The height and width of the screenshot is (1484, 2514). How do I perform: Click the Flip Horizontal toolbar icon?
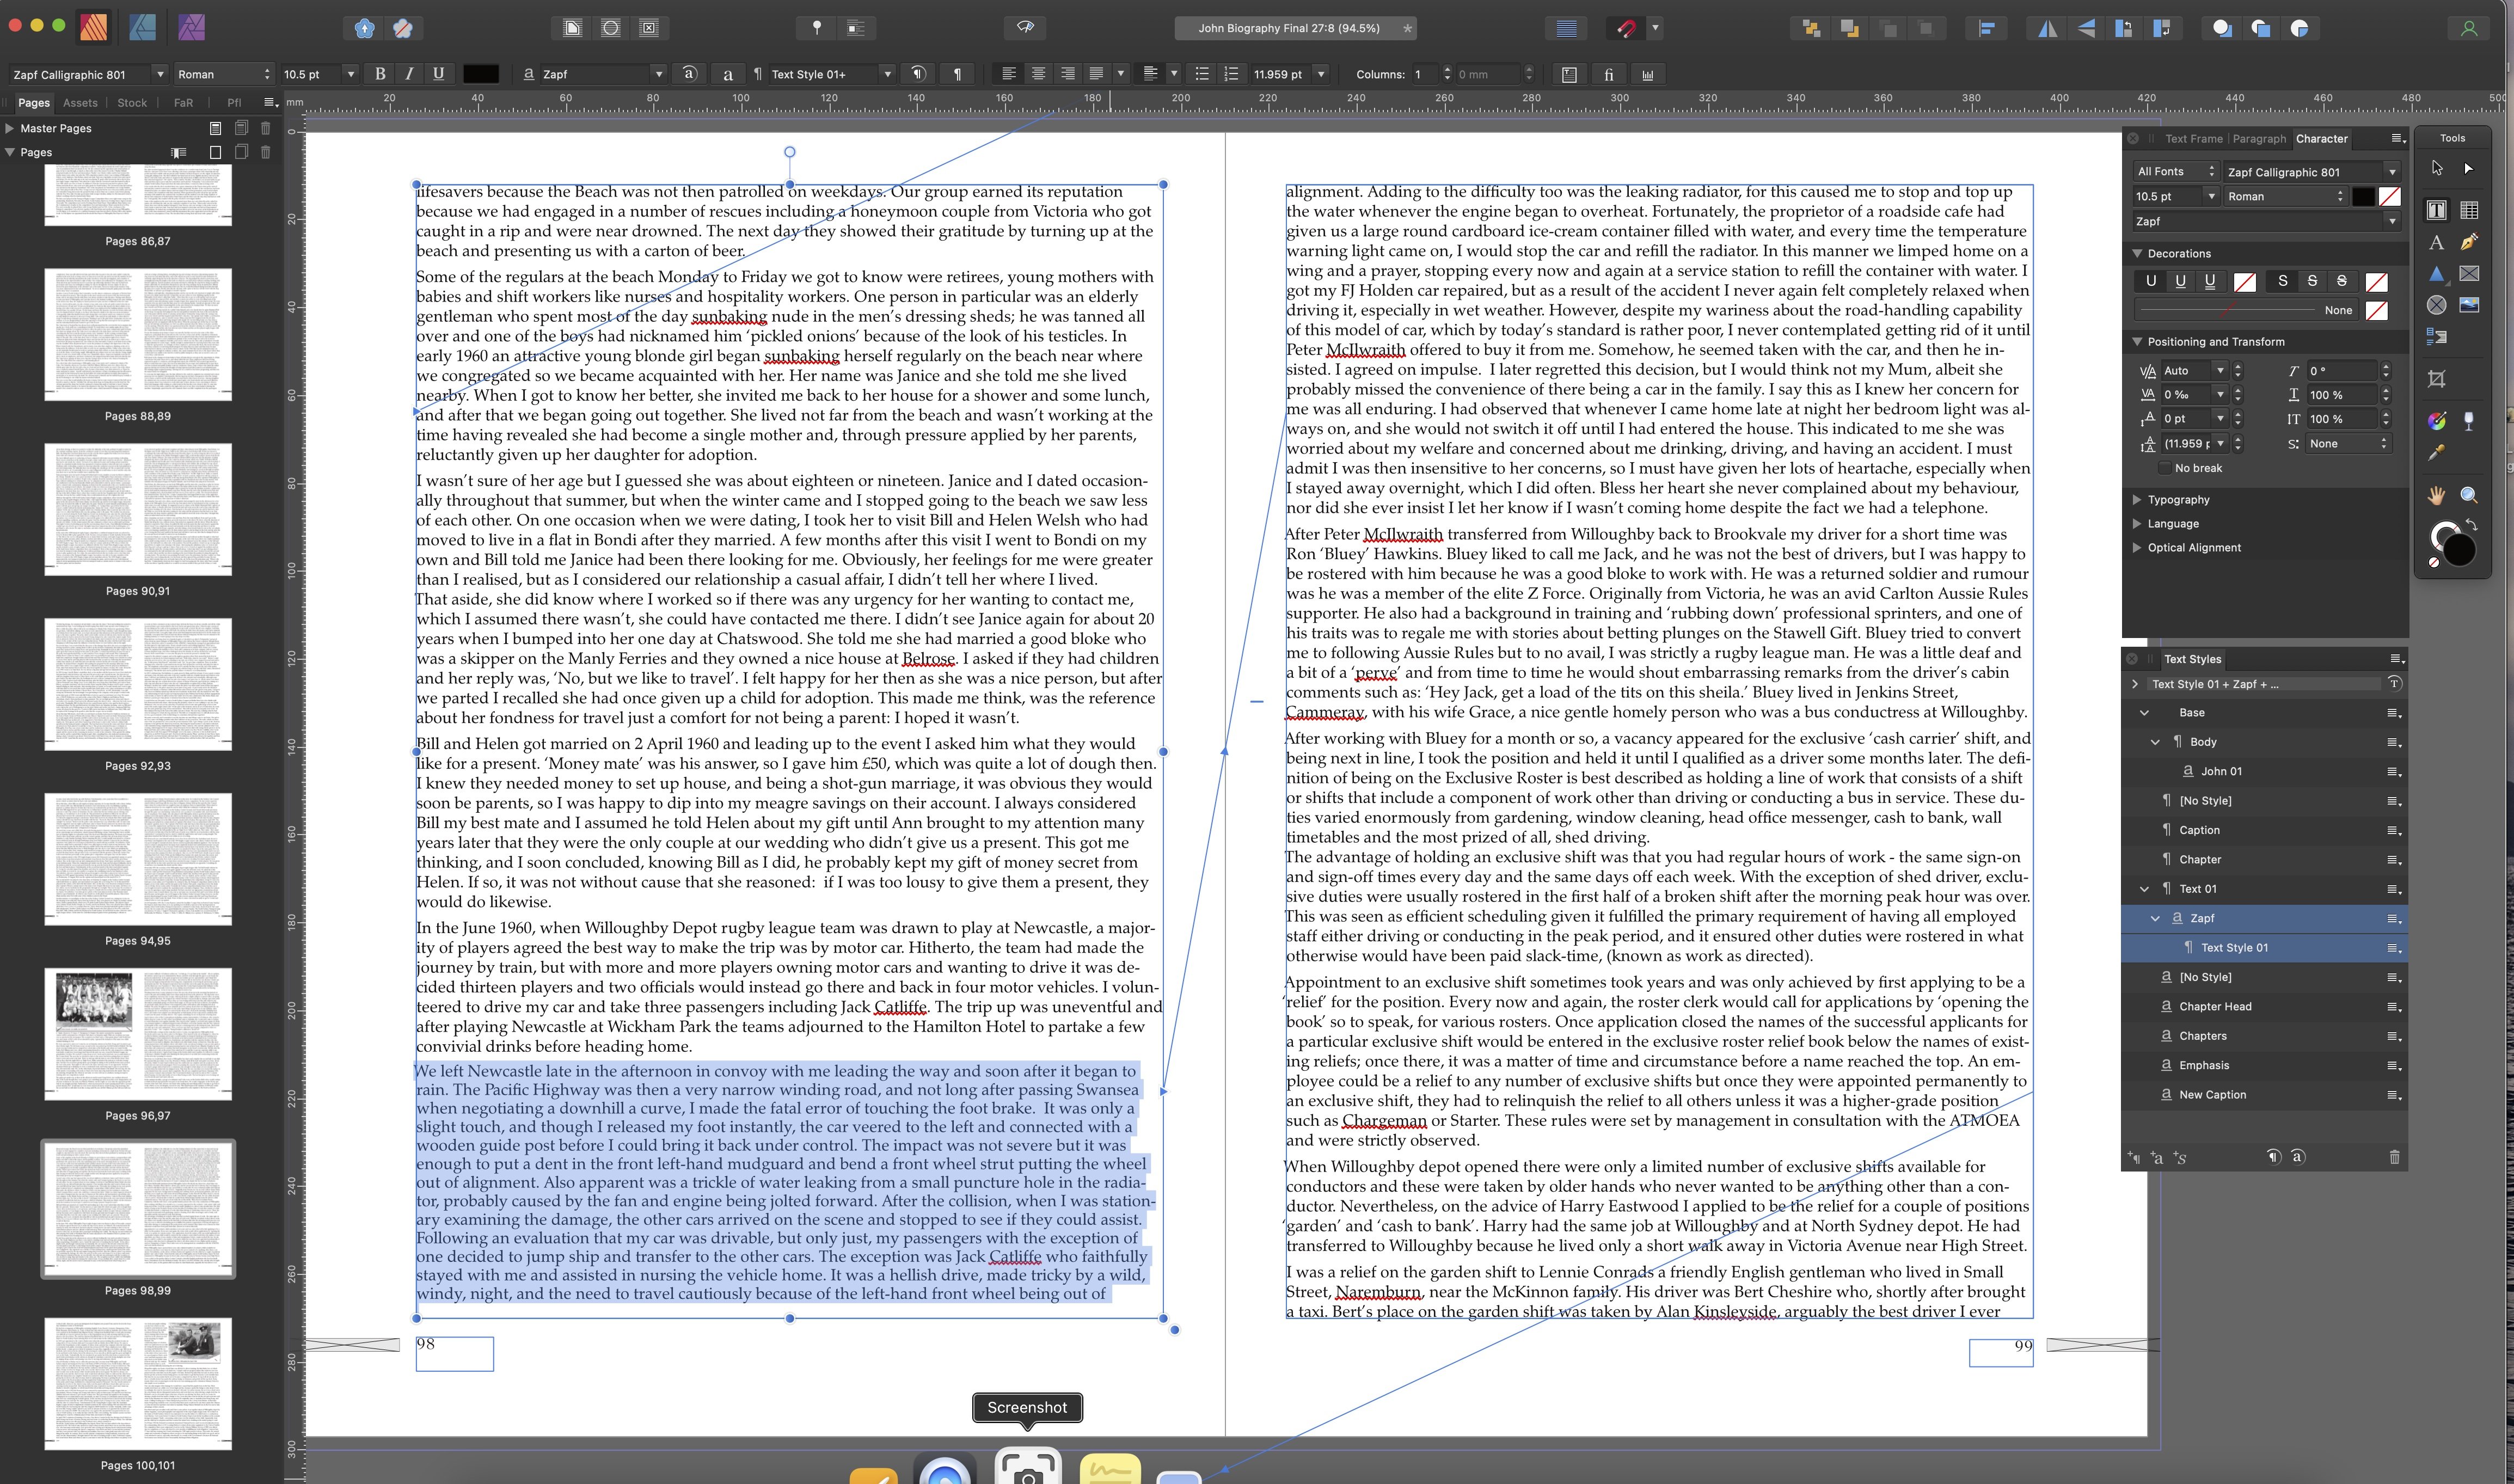(x=2047, y=28)
